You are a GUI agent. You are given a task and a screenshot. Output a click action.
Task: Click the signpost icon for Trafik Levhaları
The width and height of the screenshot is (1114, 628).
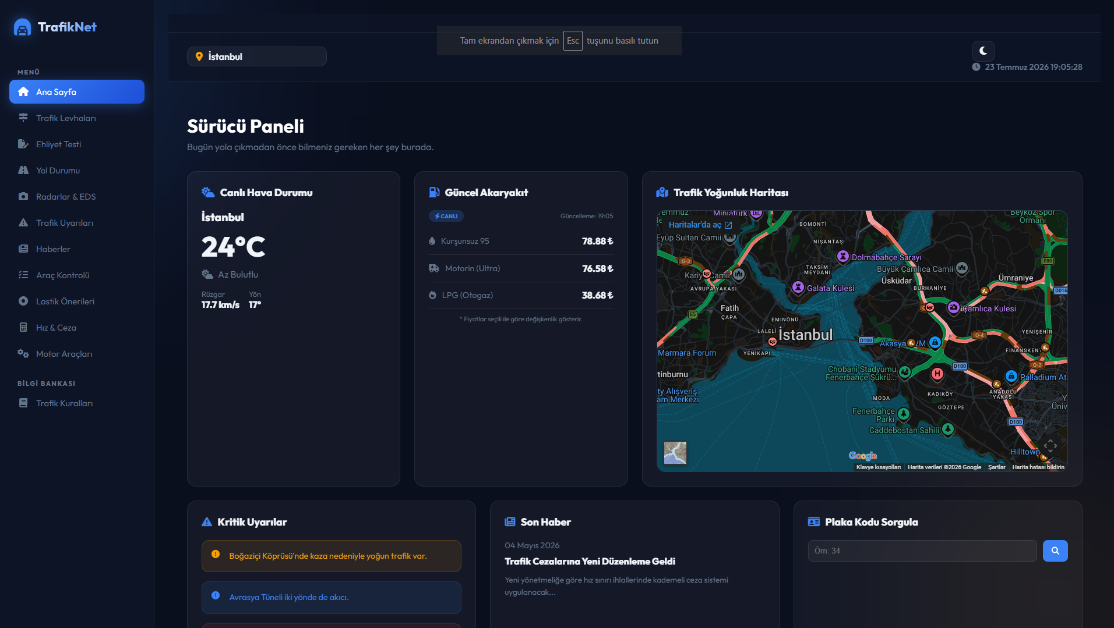coord(23,118)
